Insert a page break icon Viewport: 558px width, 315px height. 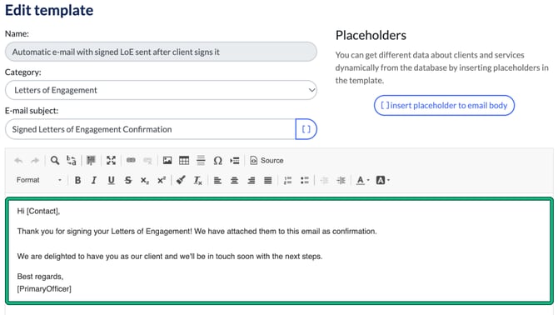coord(235,161)
